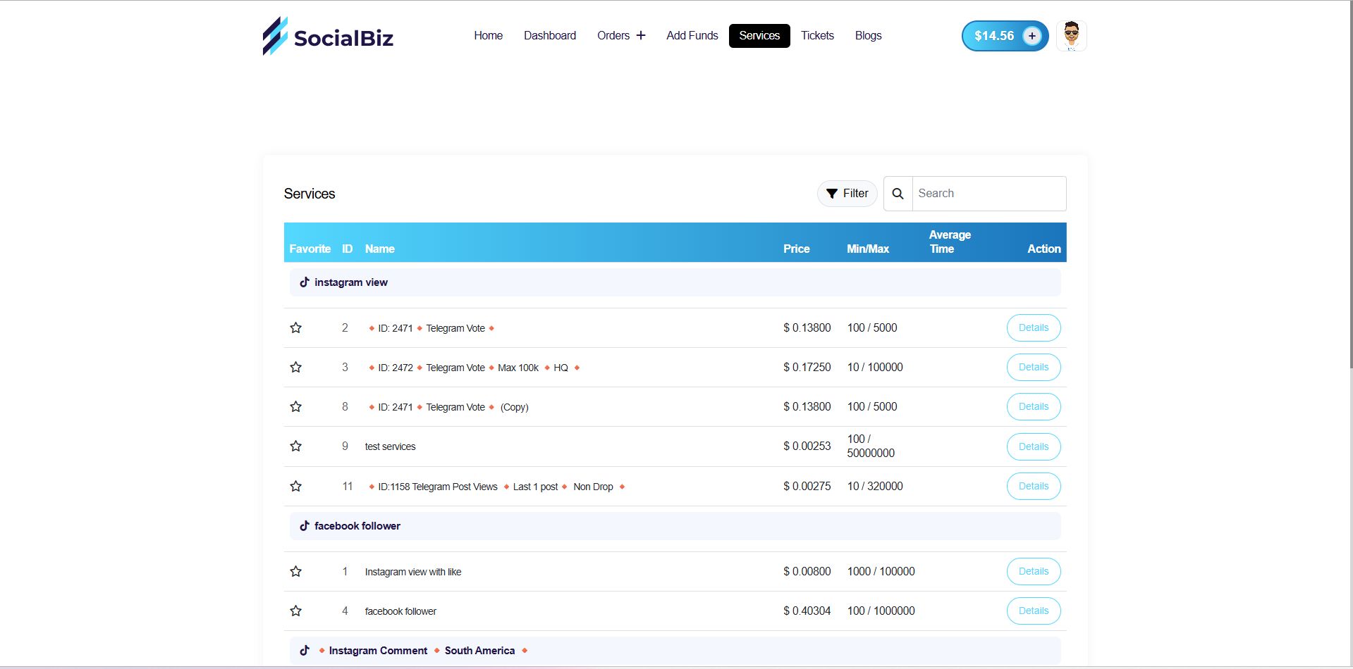This screenshot has width=1353, height=669.
Task: Open the Dashboard page
Action: (x=550, y=36)
